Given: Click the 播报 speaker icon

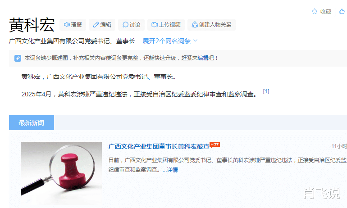Looking at the screenshot, I should pos(67,24).
